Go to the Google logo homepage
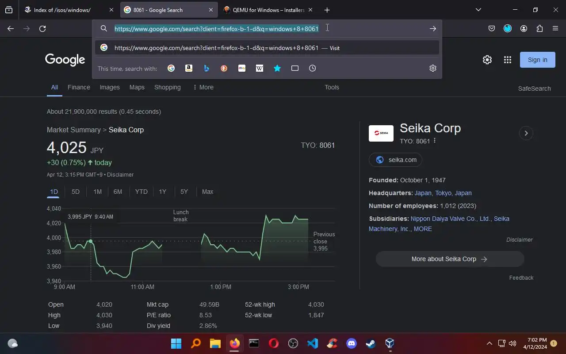 tap(65, 60)
